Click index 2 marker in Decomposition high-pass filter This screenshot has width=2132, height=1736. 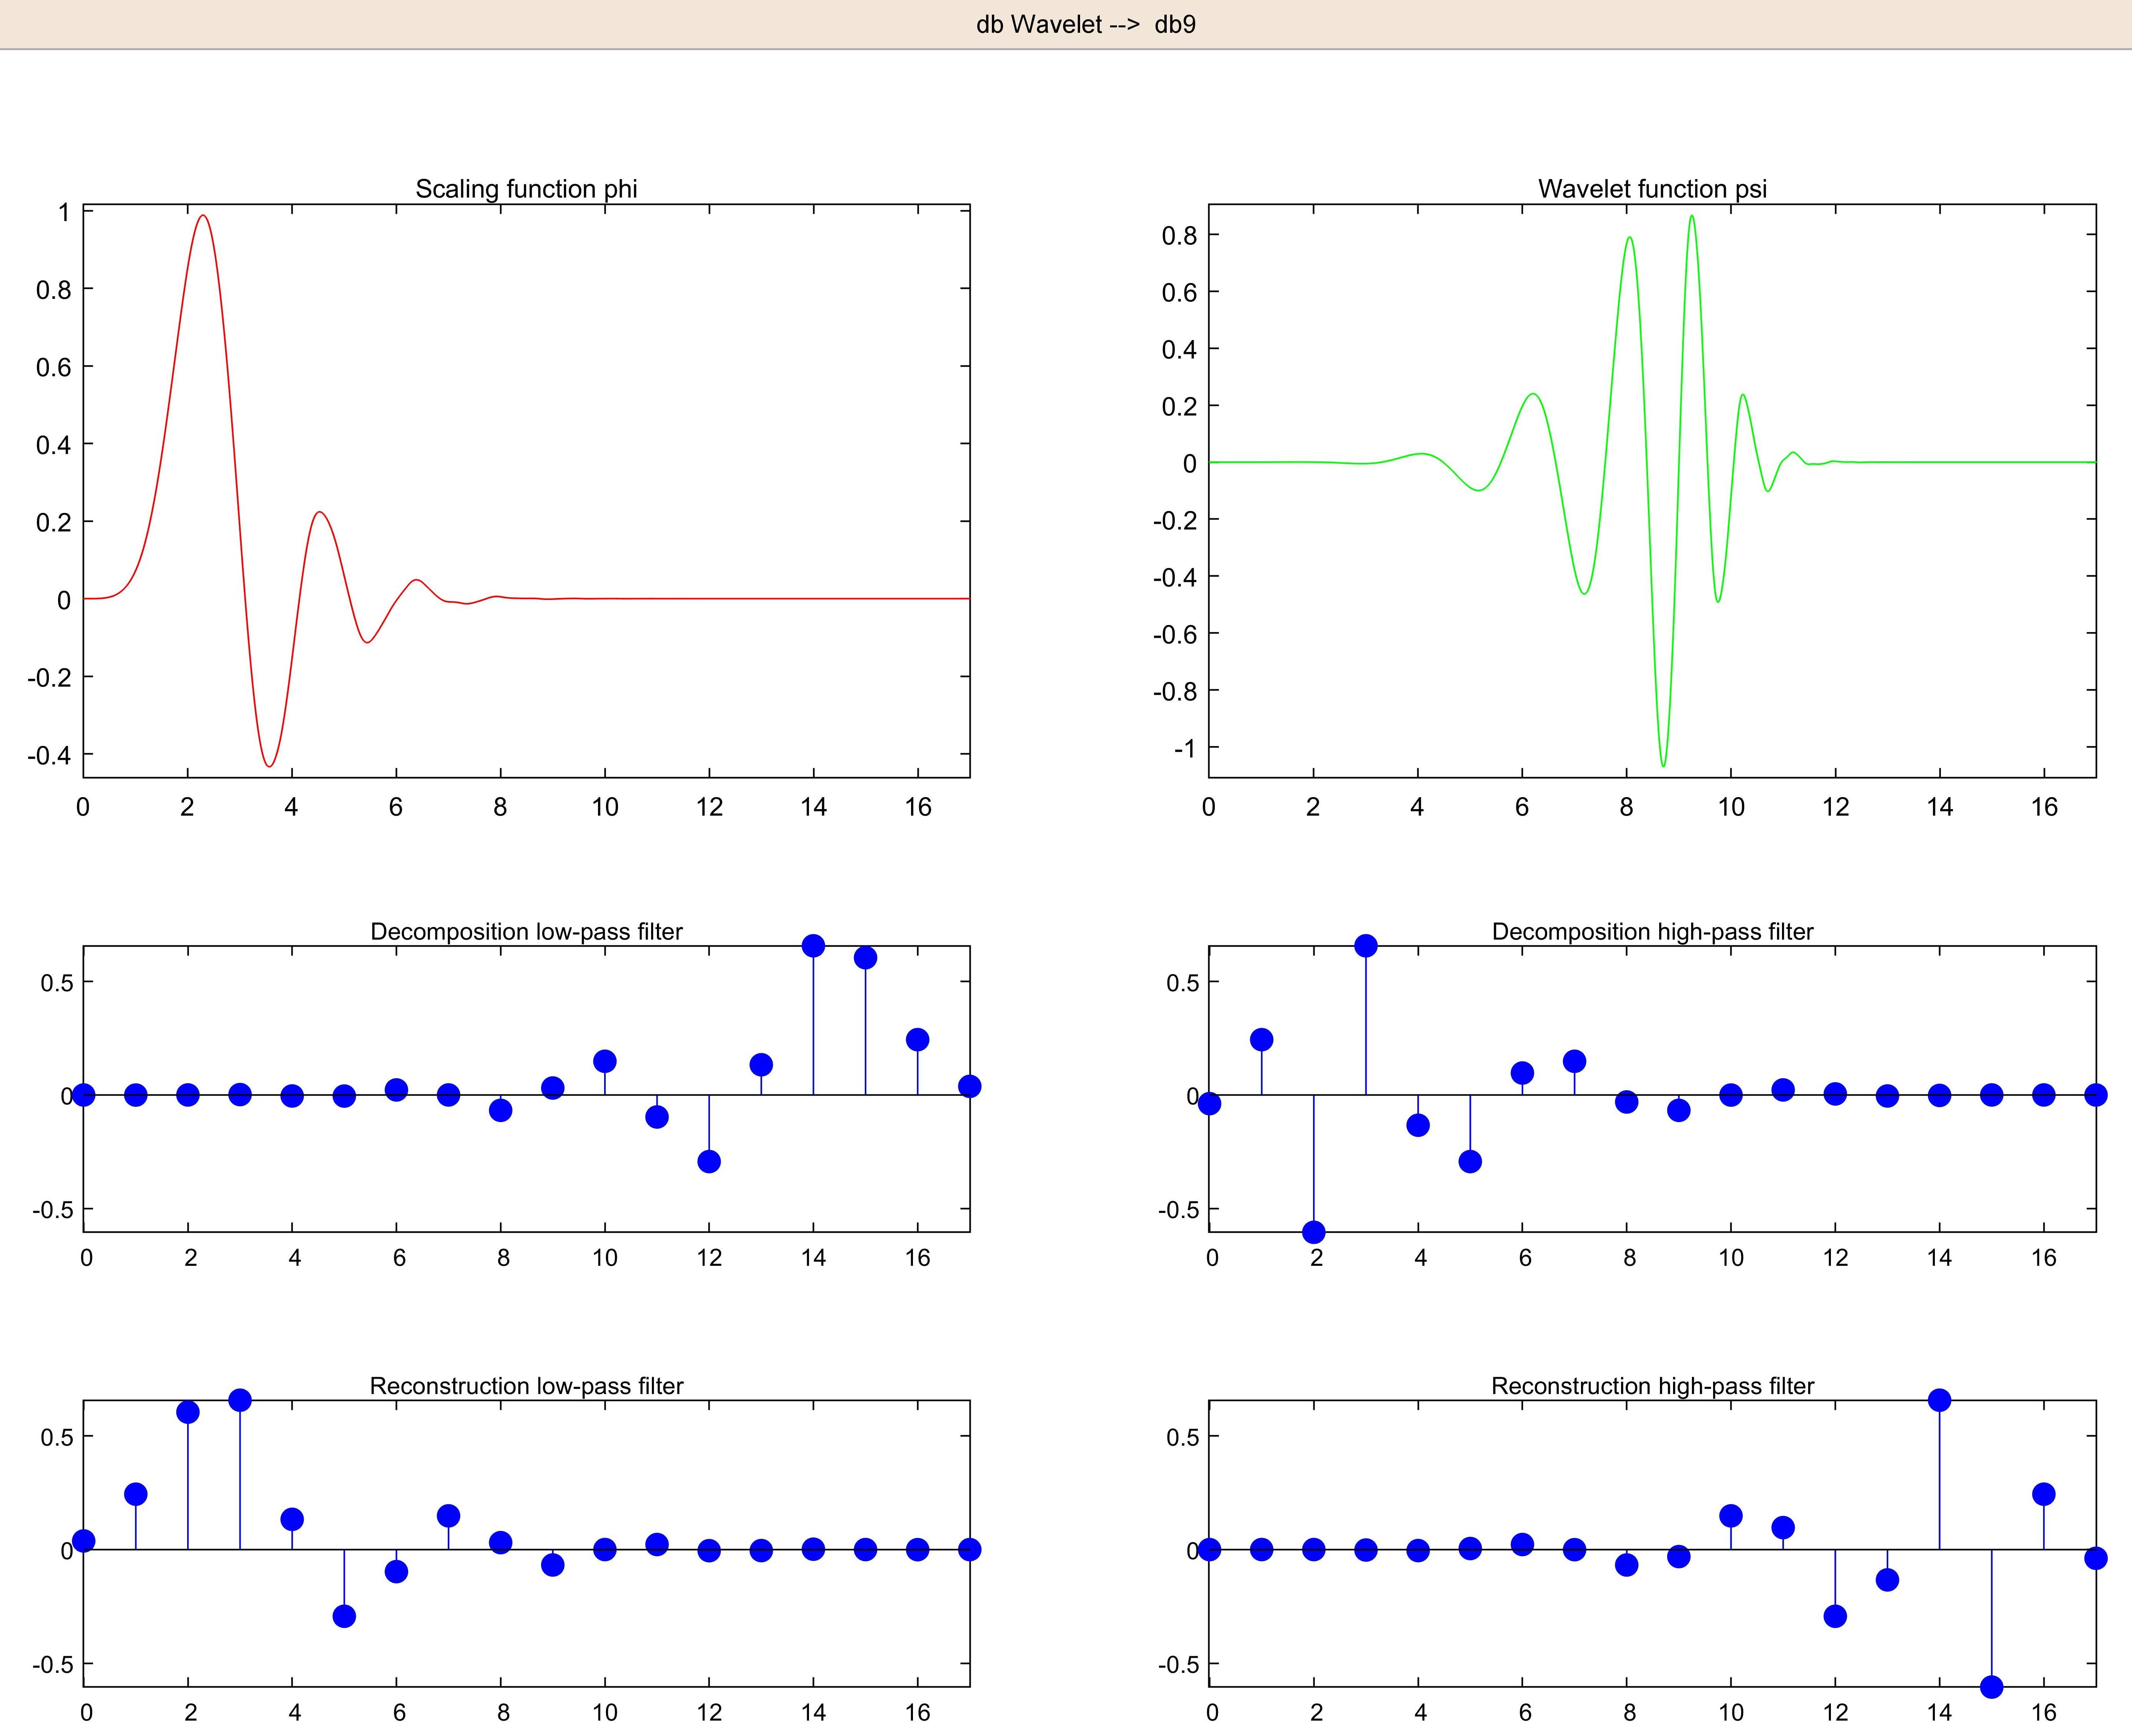[x=1314, y=1231]
